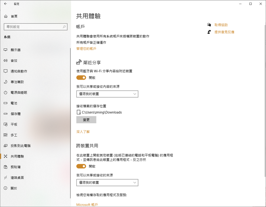Select the 音效 sound icon

coord(6,61)
